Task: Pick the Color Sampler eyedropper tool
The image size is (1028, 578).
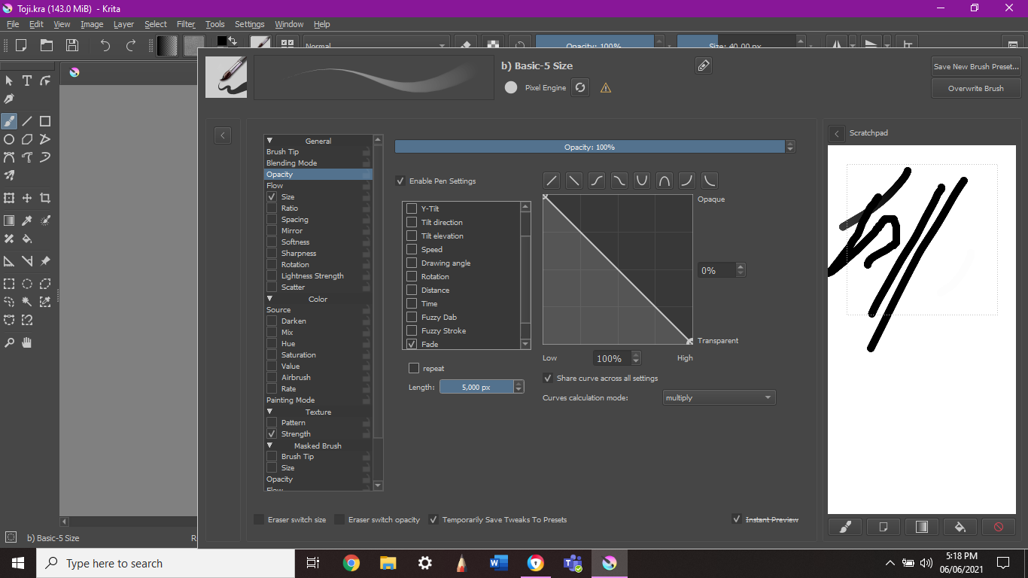Action: coord(27,221)
